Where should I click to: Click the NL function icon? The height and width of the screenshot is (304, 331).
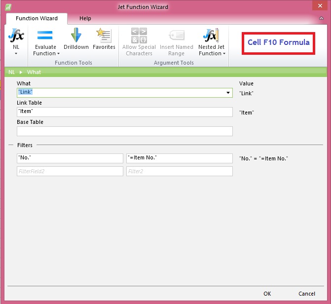(16, 36)
